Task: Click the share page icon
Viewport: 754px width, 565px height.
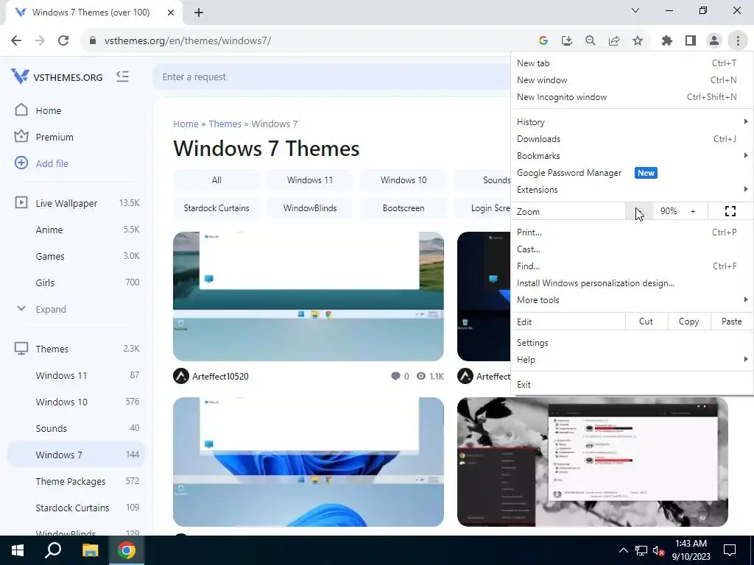Action: (614, 41)
